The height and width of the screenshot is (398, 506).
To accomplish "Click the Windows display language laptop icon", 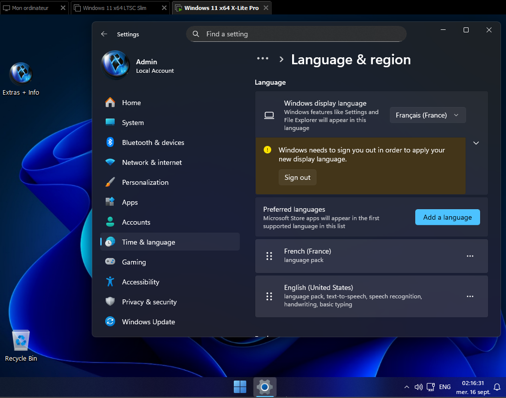I will (x=269, y=115).
